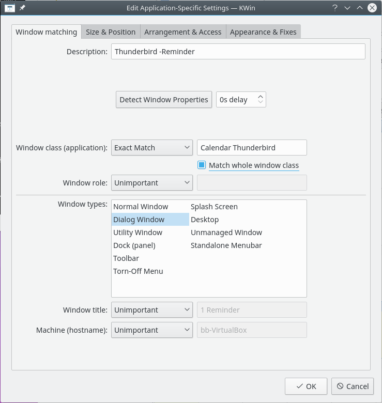Expand the Window role dropdown
Screen dimensions: 382x403
(x=152, y=183)
